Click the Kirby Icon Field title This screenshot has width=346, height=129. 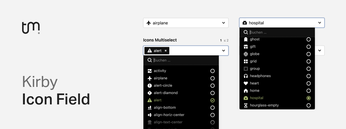tap(56, 90)
